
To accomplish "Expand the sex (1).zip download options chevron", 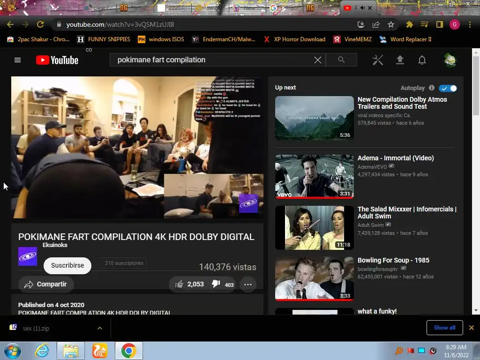I will (100, 328).
